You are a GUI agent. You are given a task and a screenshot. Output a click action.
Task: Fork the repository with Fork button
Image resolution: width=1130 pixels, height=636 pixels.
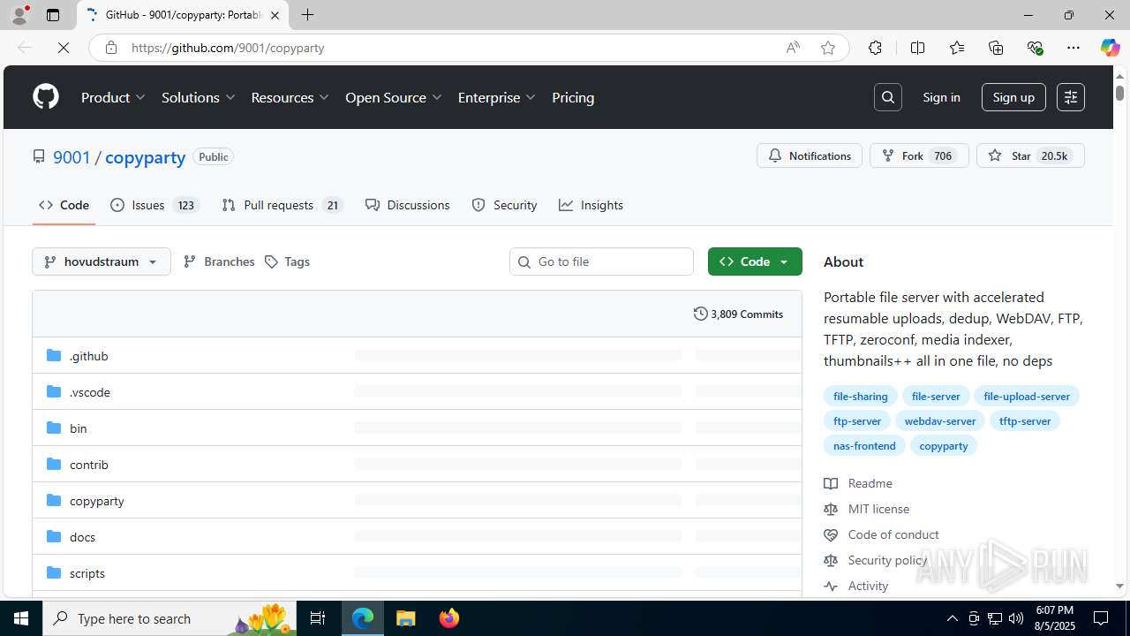(x=919, y=155)
